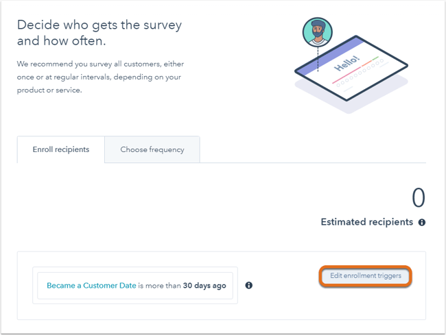Open the Became a Customer Date link
The width and height of the screenshot is (446, 335).
click(91, 286)
